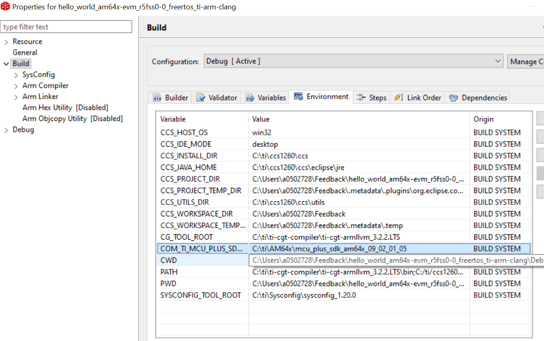Select Debug in the properties tree
Image resolution: width=544 pixels, height=341 pixels.
pos(23,130)
